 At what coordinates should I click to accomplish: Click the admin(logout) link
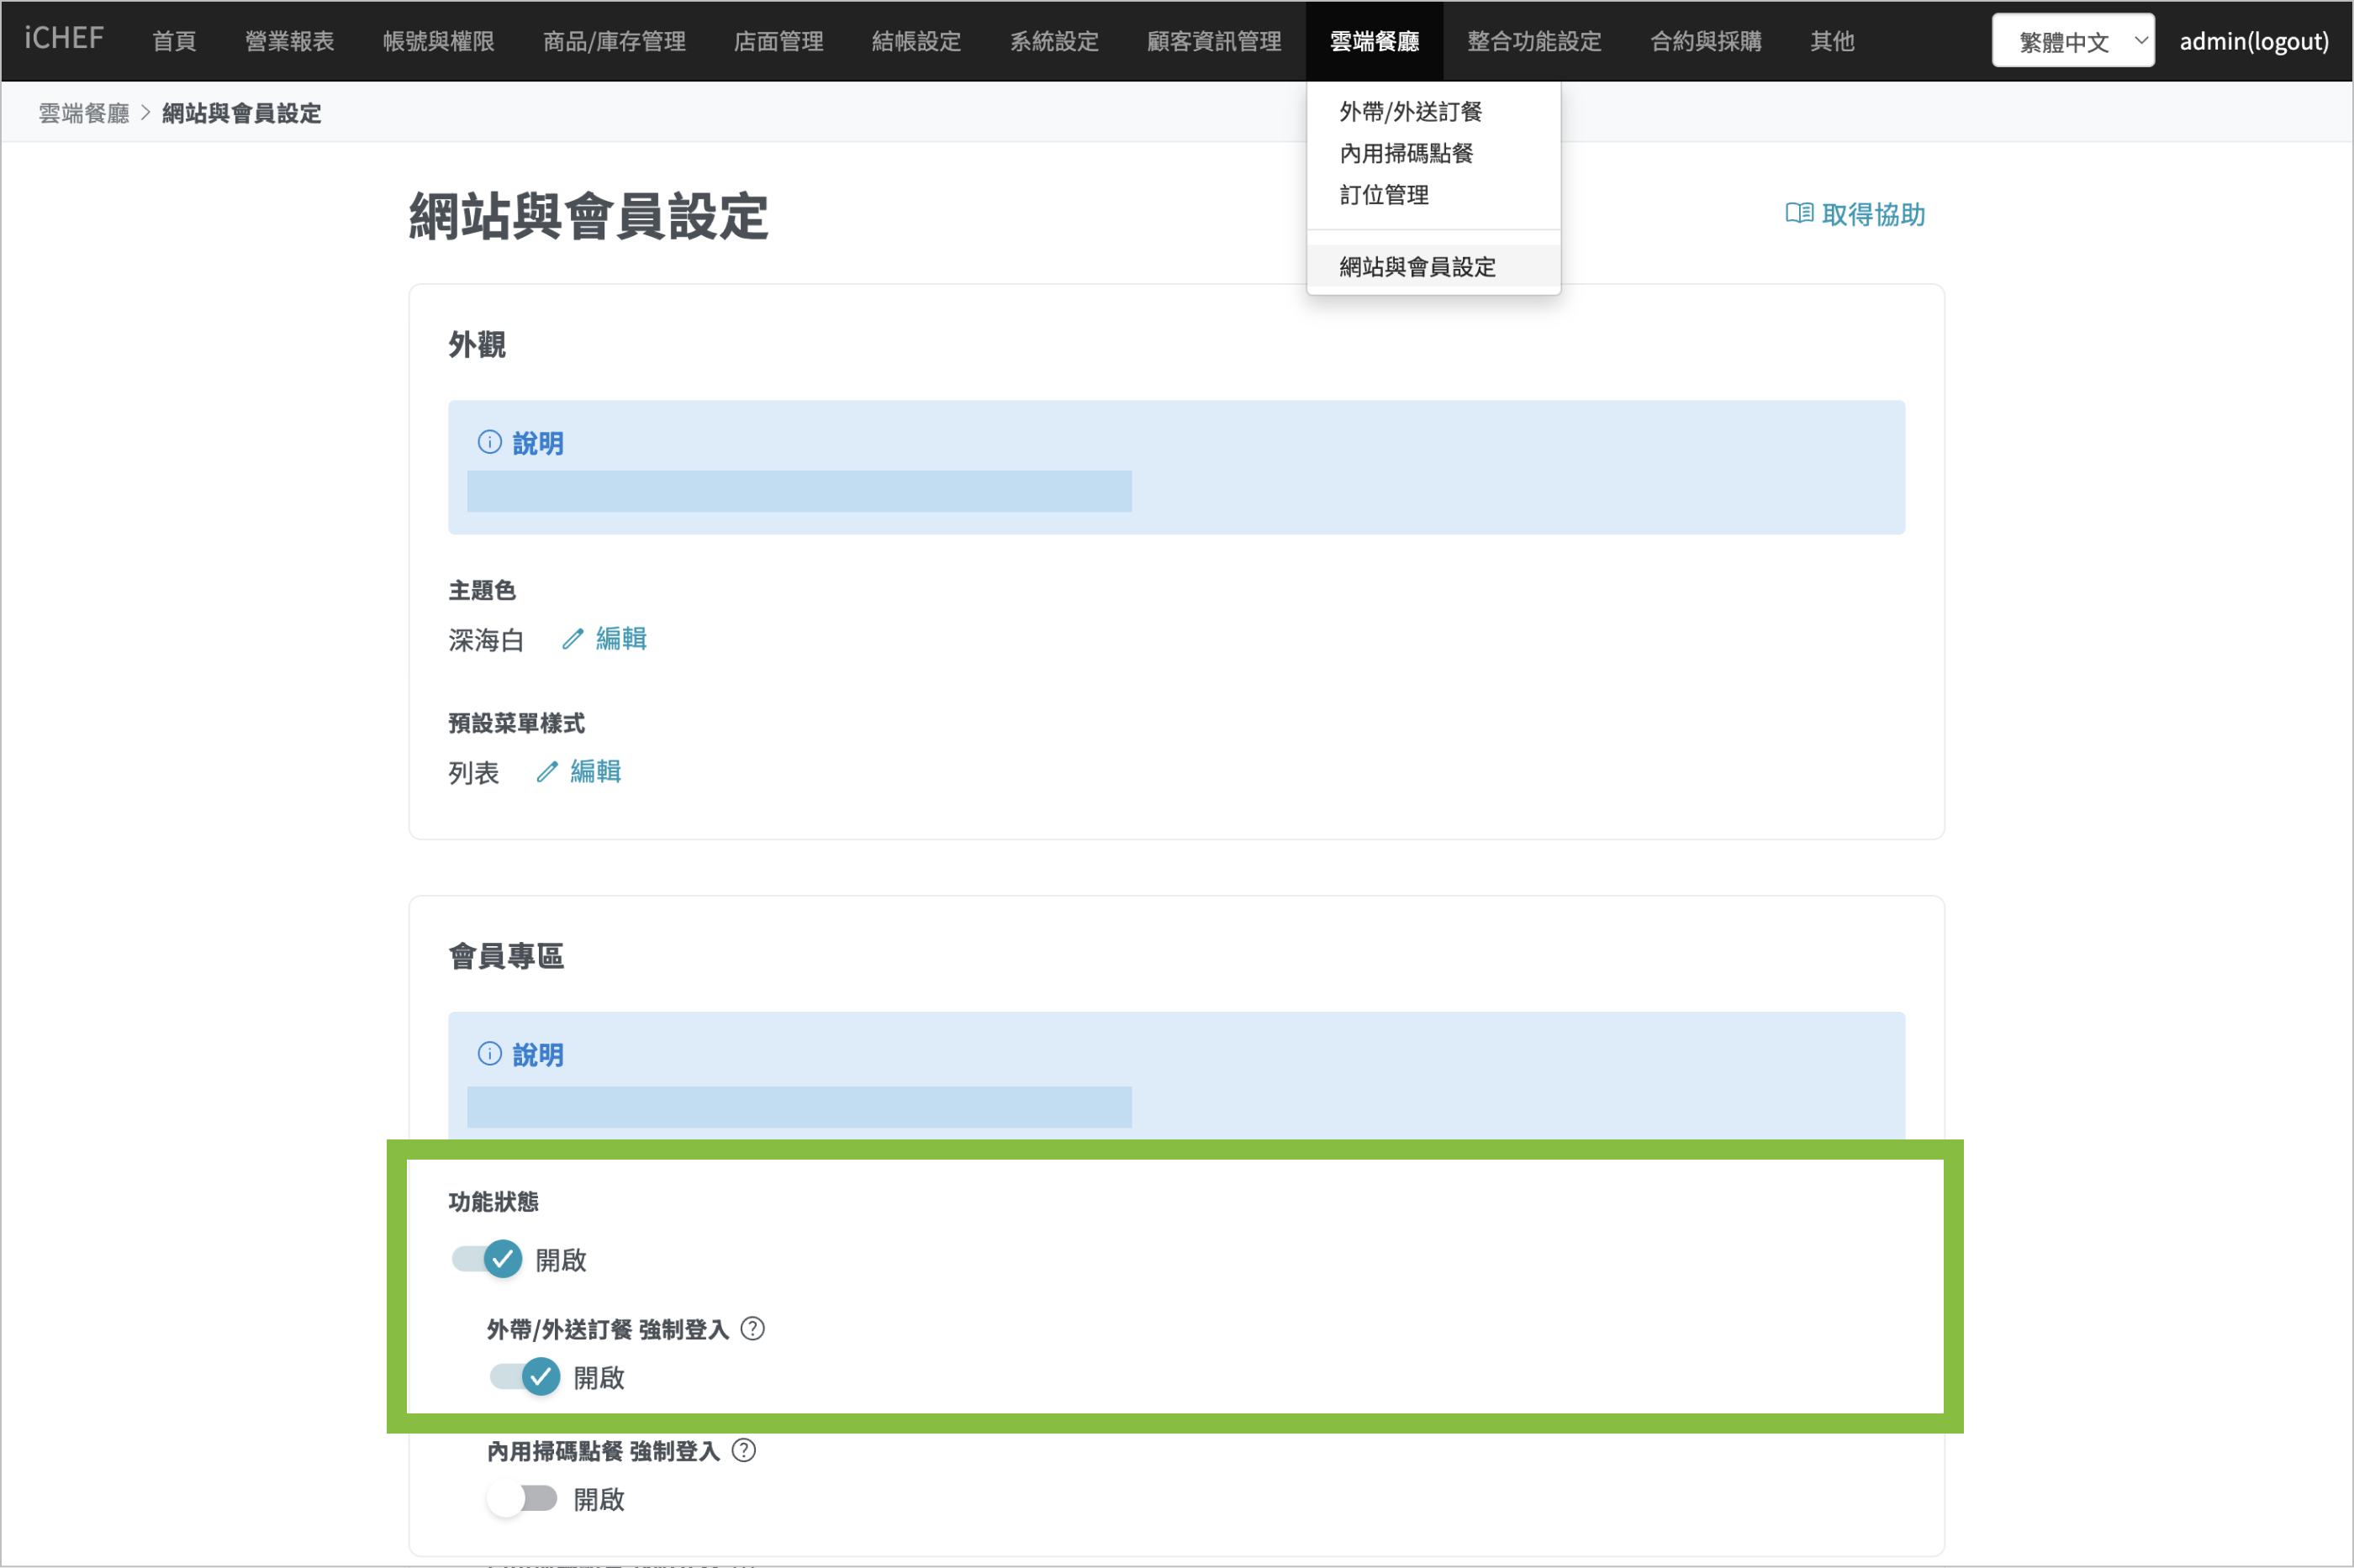[2253, 41]
